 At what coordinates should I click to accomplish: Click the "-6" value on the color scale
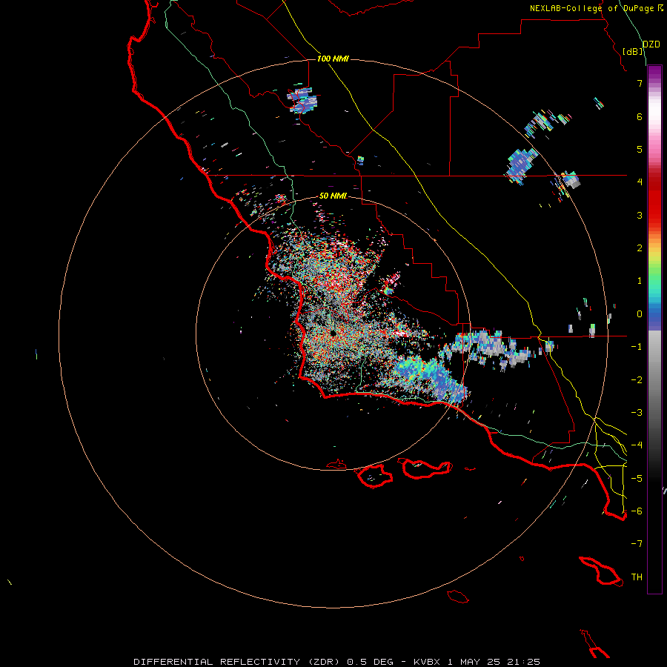point(637,511)
